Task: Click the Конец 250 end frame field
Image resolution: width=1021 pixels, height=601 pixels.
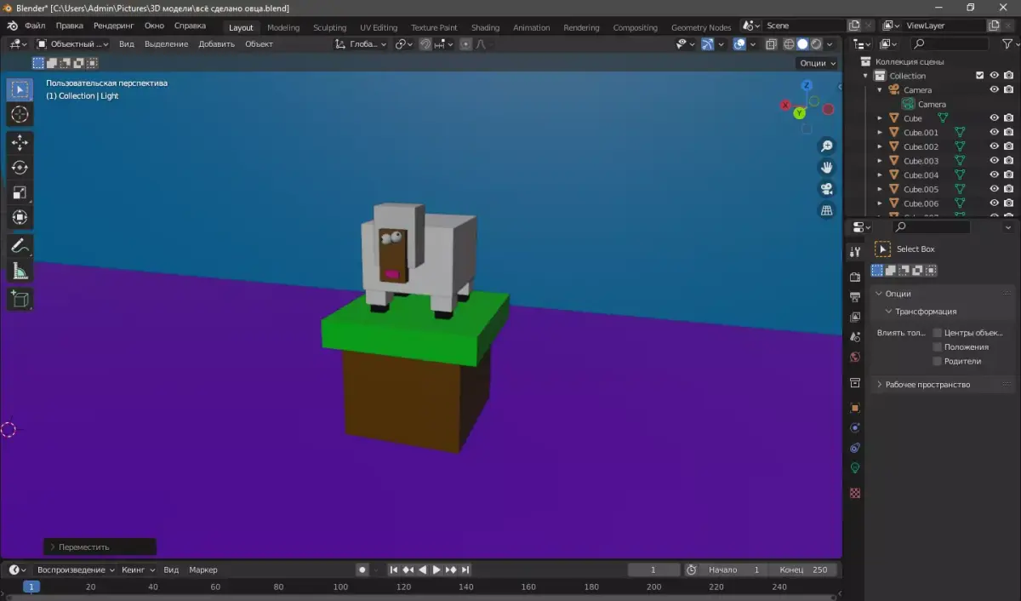Action: [x=803, y=570]
